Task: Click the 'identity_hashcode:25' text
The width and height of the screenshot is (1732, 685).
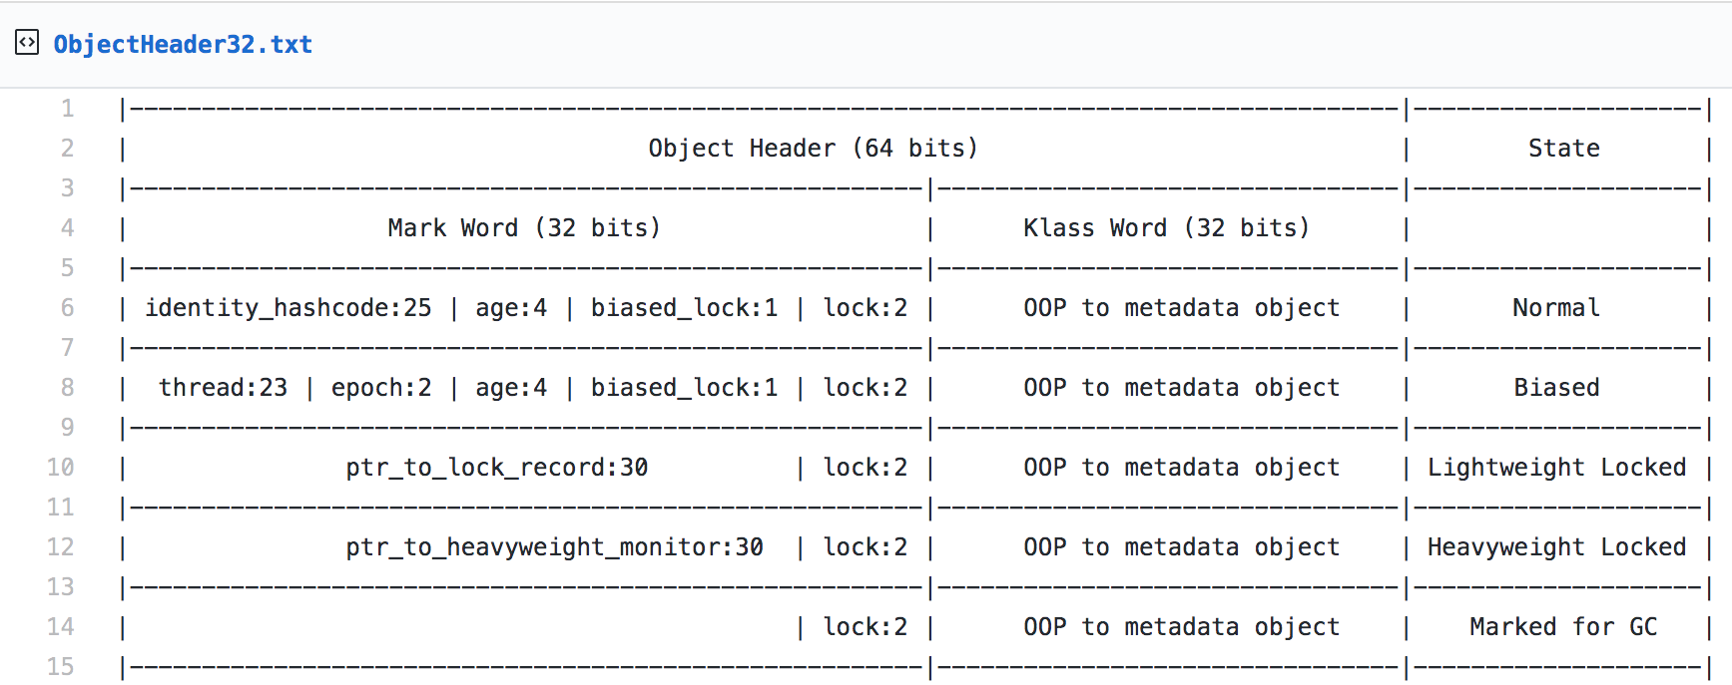Action: (289, 308)
